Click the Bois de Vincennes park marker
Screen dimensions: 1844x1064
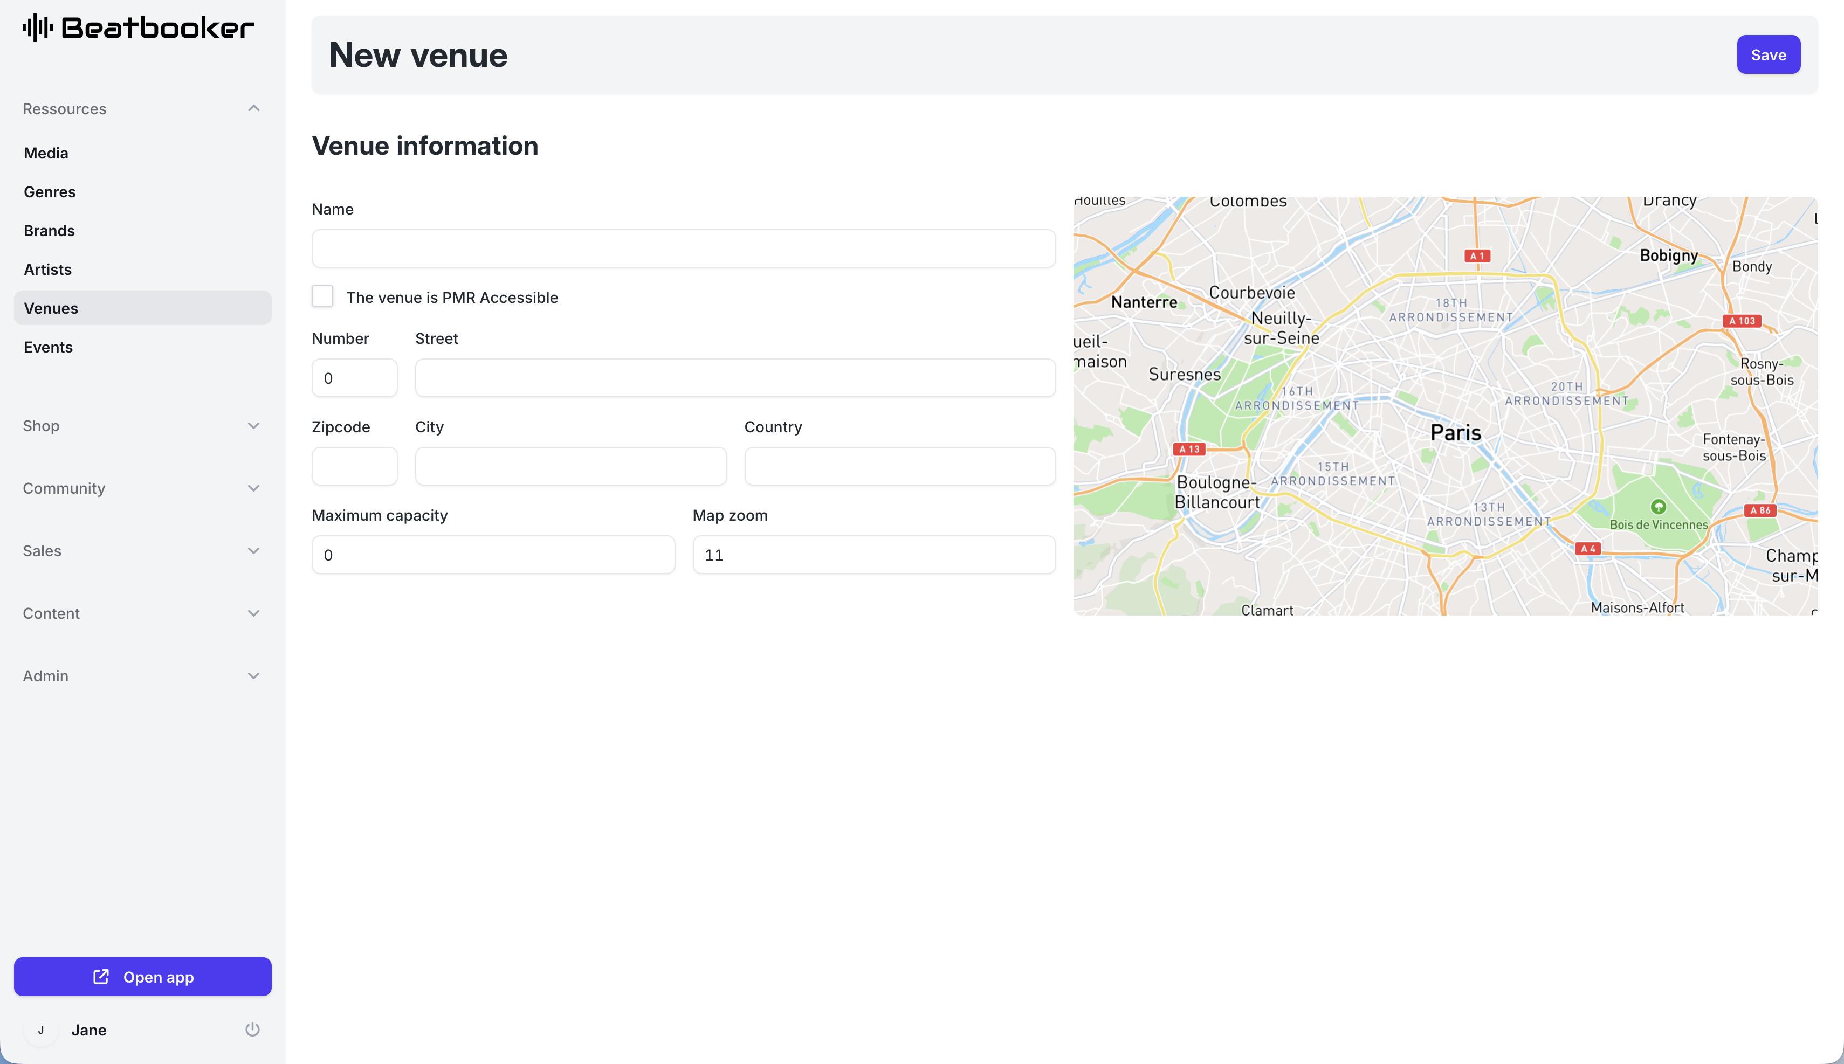(x=1659, y=507)
